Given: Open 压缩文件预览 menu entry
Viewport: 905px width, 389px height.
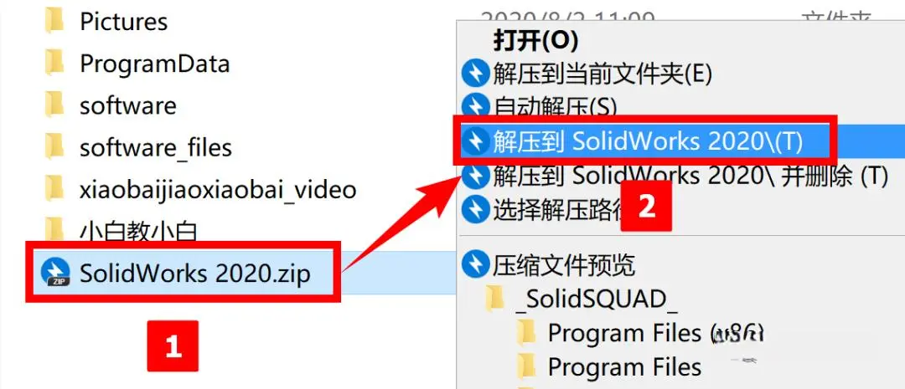Looking at the screenshot, I should [563, 264].
